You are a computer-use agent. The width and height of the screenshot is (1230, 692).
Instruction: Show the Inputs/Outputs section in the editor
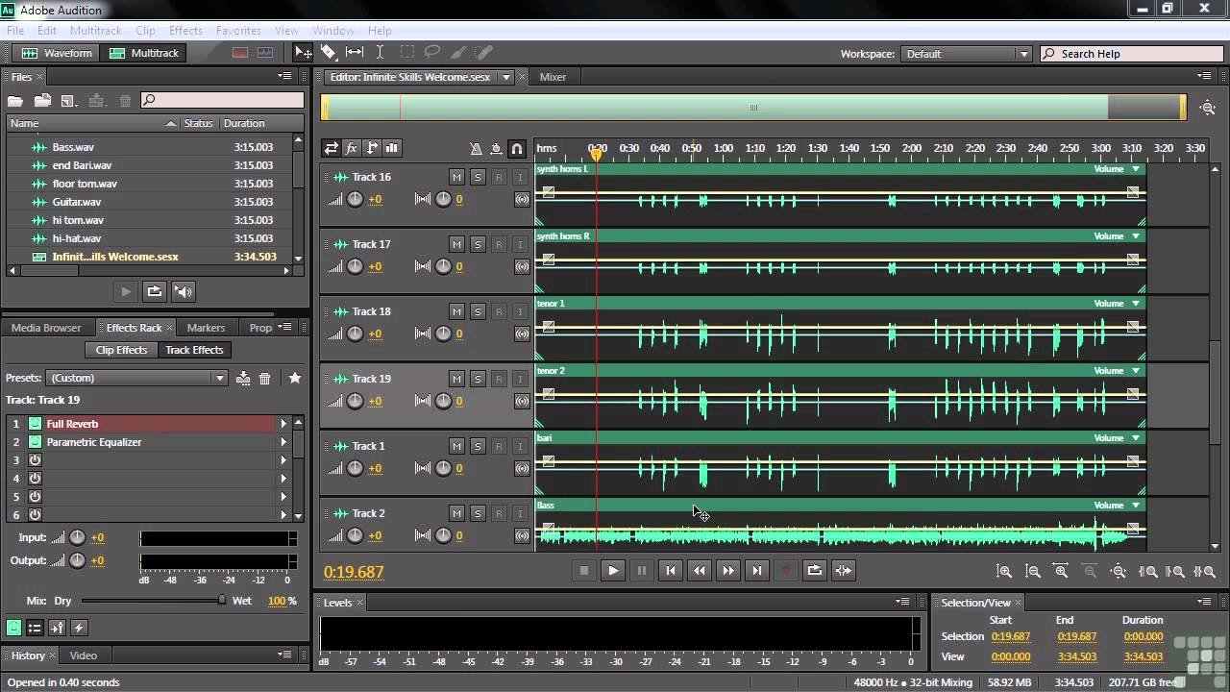pos(331,148)
